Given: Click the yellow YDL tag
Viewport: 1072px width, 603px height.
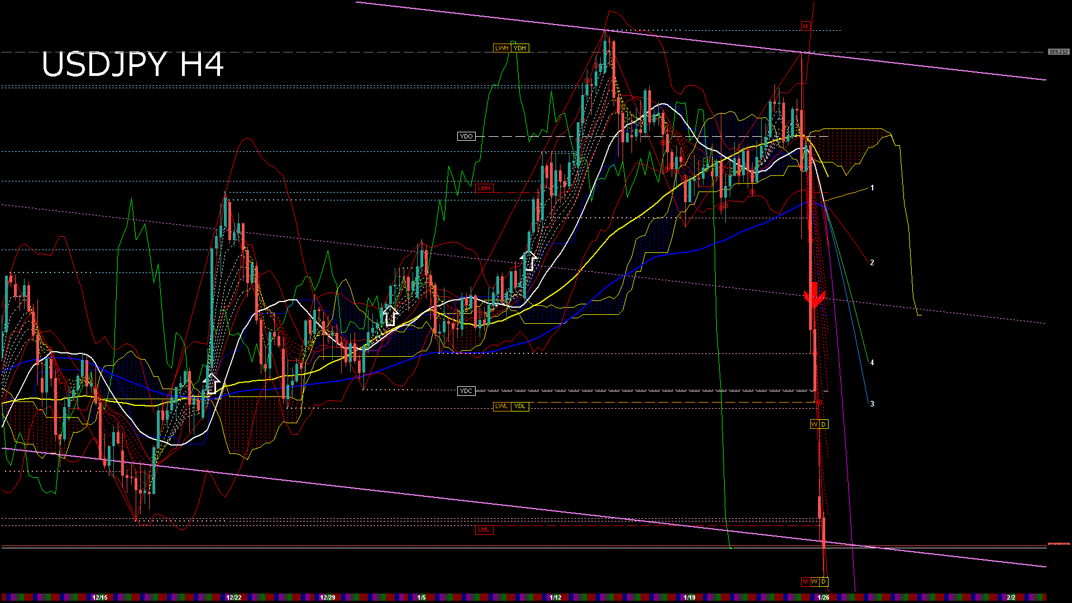Looking at the screenshot, I should (520, 406).
